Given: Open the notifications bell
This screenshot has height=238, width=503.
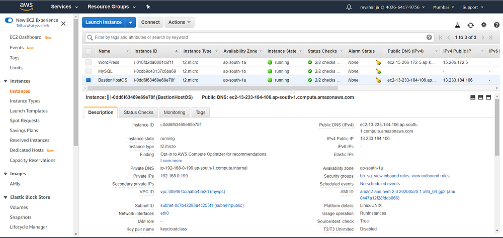Looking at the screenshot, I should coord(349,7).
